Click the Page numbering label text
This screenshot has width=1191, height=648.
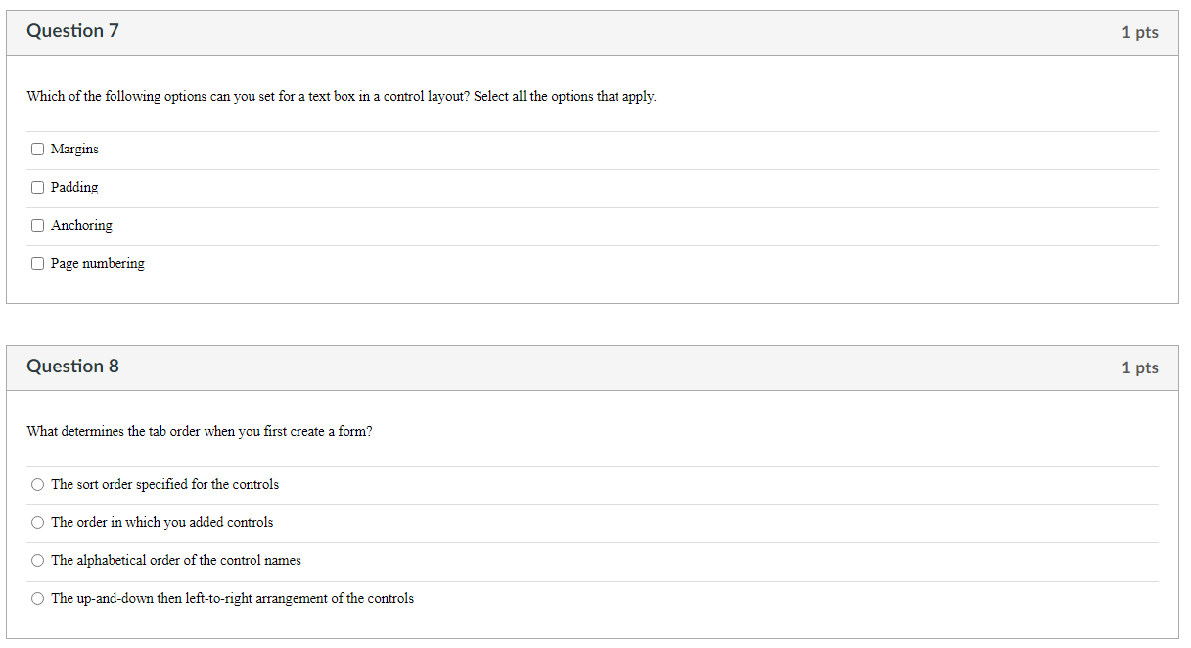[x=98, y=264]
